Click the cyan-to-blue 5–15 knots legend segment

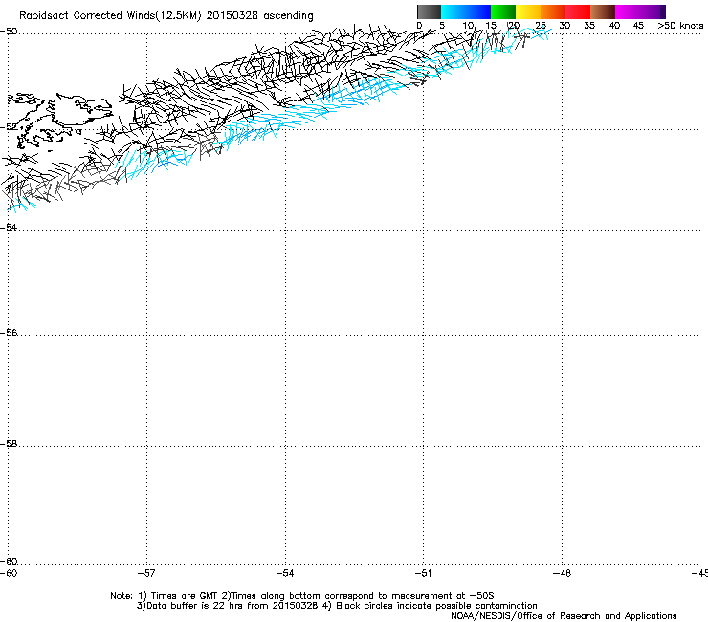pos(466,11)
